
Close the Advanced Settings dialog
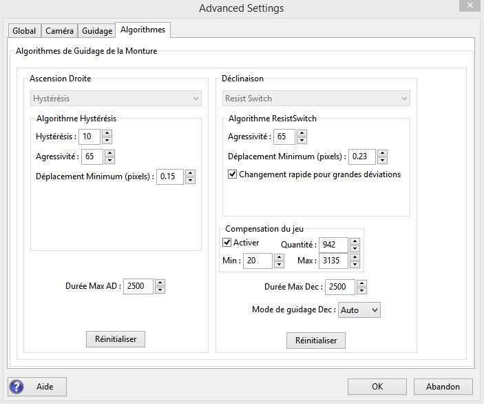pos(470,6)
